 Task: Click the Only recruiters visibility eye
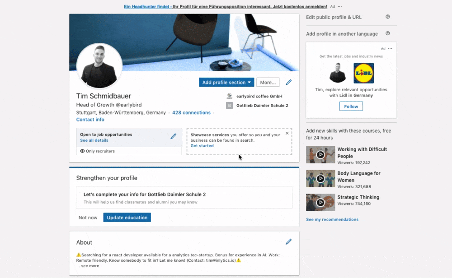[82, 151]
